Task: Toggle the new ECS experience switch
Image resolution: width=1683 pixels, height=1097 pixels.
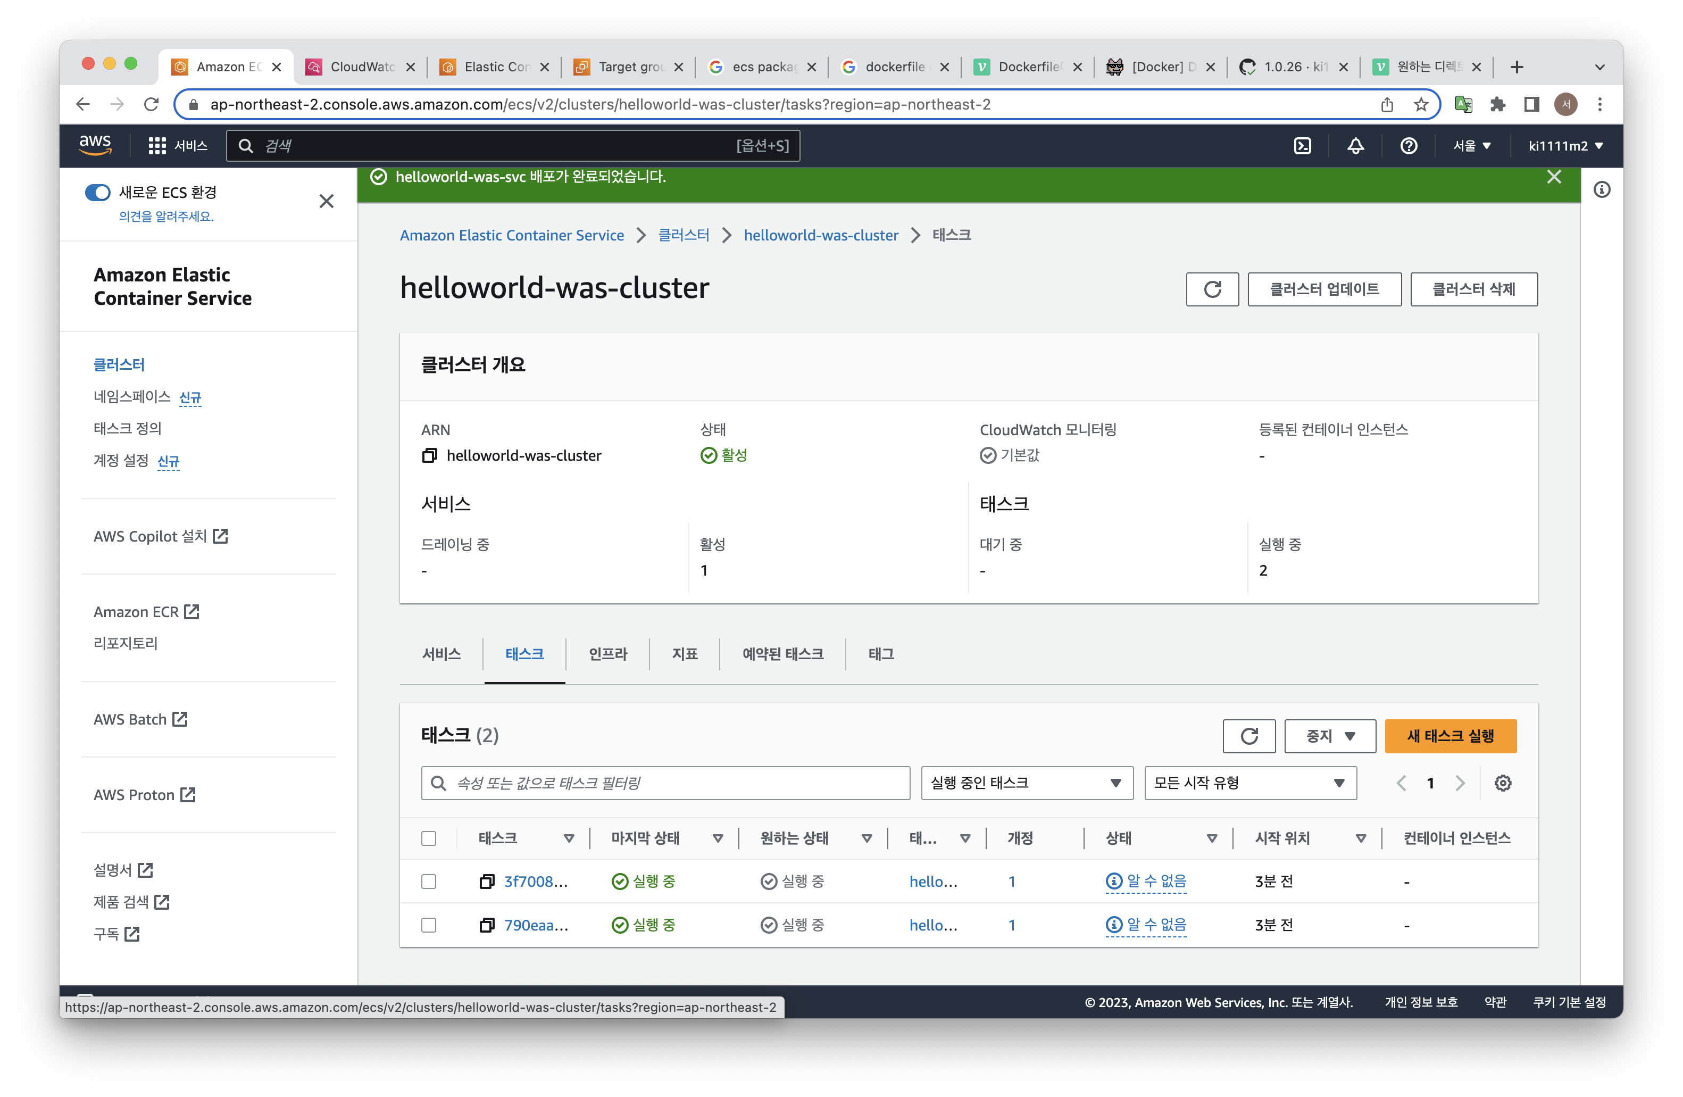Action: pyautogui.click(x=97, y=193)
